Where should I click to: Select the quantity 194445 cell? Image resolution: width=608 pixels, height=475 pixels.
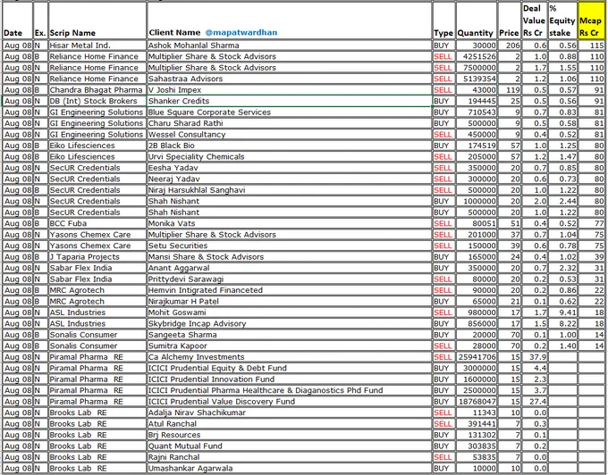[x=477, y=101]
